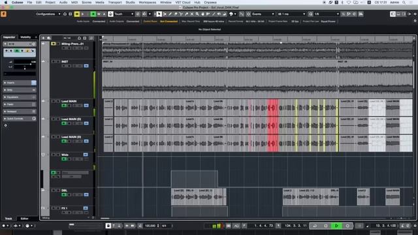Select the Mute X tool
Screen dimensions: 418x235
191,14
